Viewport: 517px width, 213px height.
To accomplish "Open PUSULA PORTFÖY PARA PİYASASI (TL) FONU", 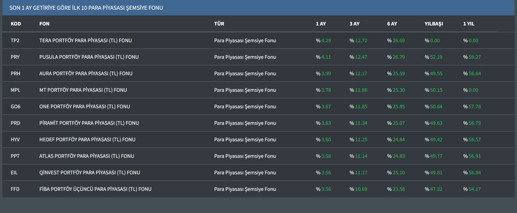I will click(89, 57).
